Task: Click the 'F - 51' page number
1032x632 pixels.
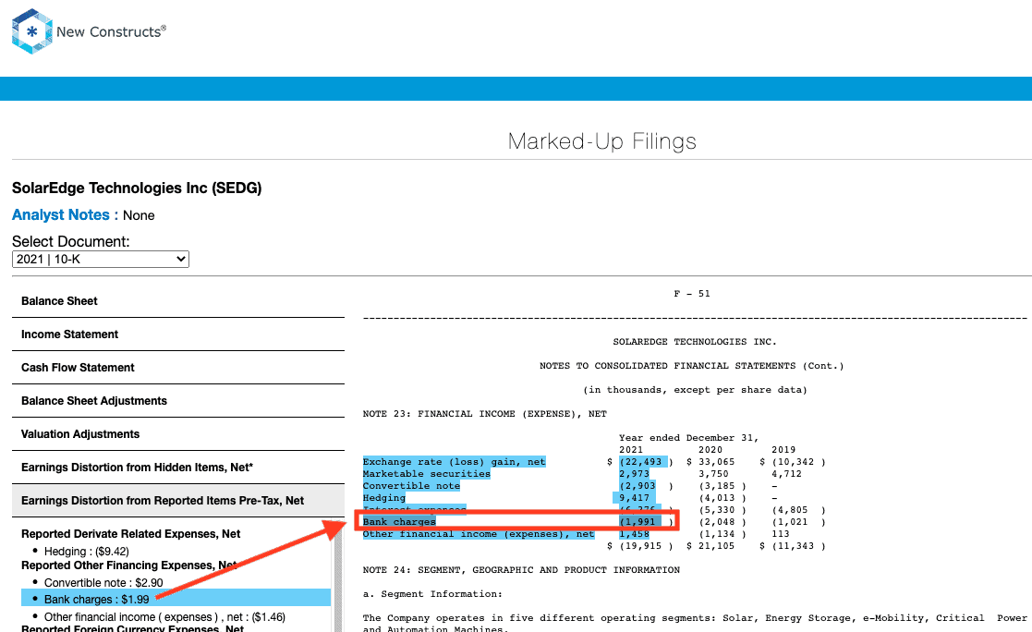Action: (x=692, y=294)
